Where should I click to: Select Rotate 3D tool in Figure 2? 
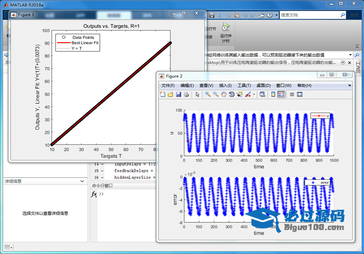(232, 94)
